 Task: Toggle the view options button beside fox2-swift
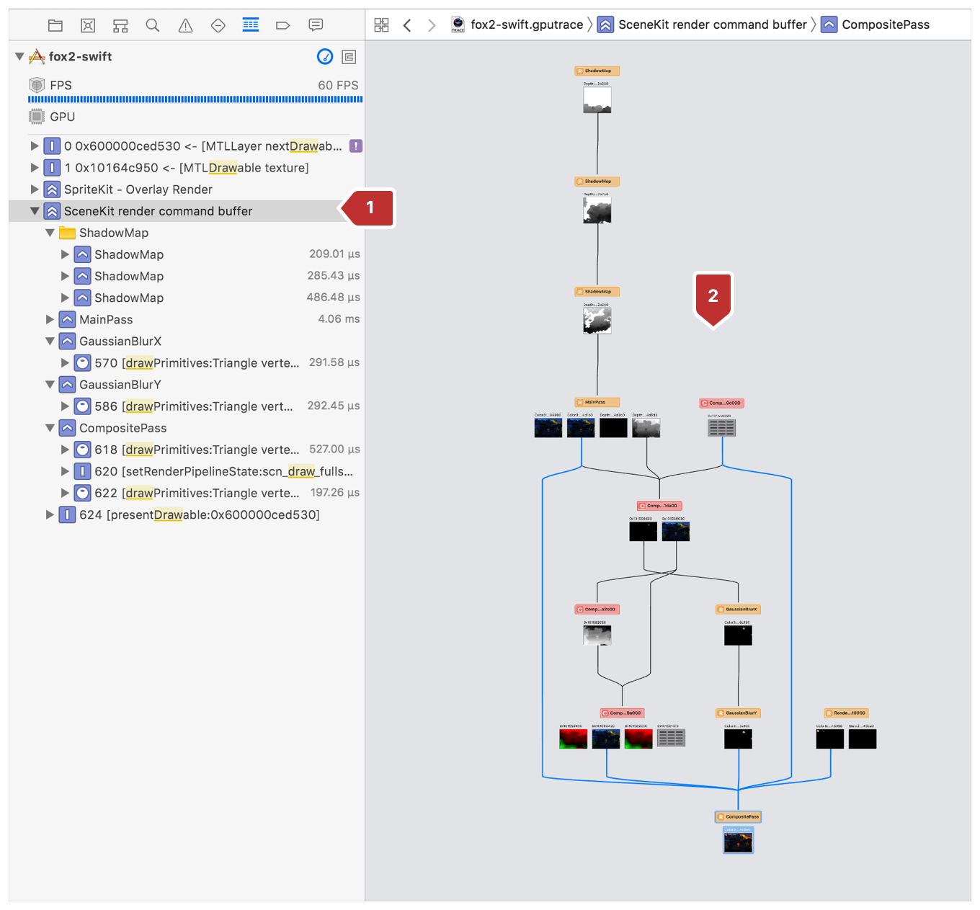(349, 57)
